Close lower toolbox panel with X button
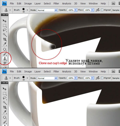120x126 pixels. click(x=7, y=83)
